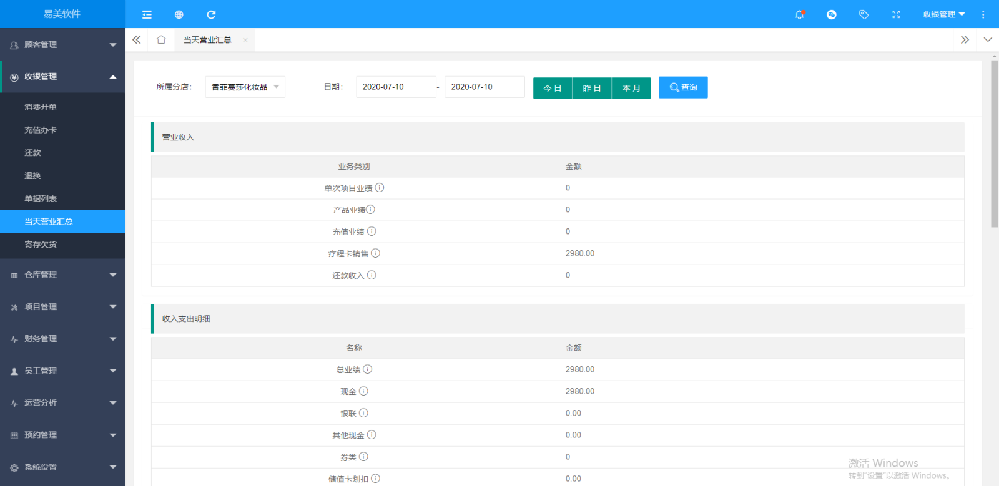Select 单据列表 menu item
The height and width of the screenshot is (486, 999).
(x=41, y=199)
